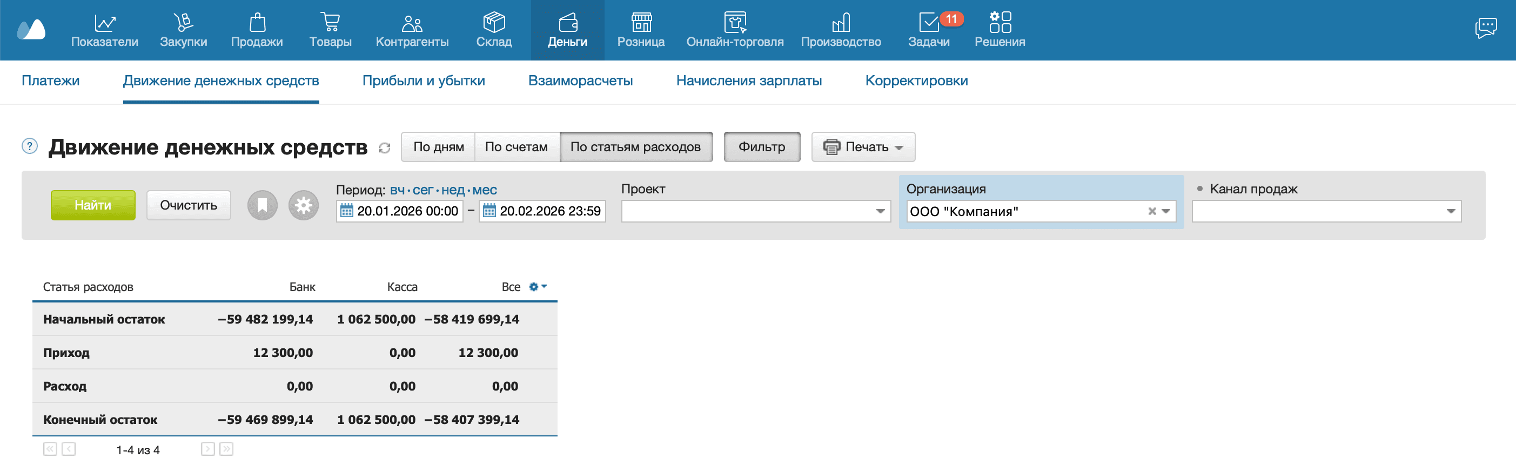The image size is (1516, 471).
Task: Open the Прибыли и убытки tab
Action: [424, 80]
